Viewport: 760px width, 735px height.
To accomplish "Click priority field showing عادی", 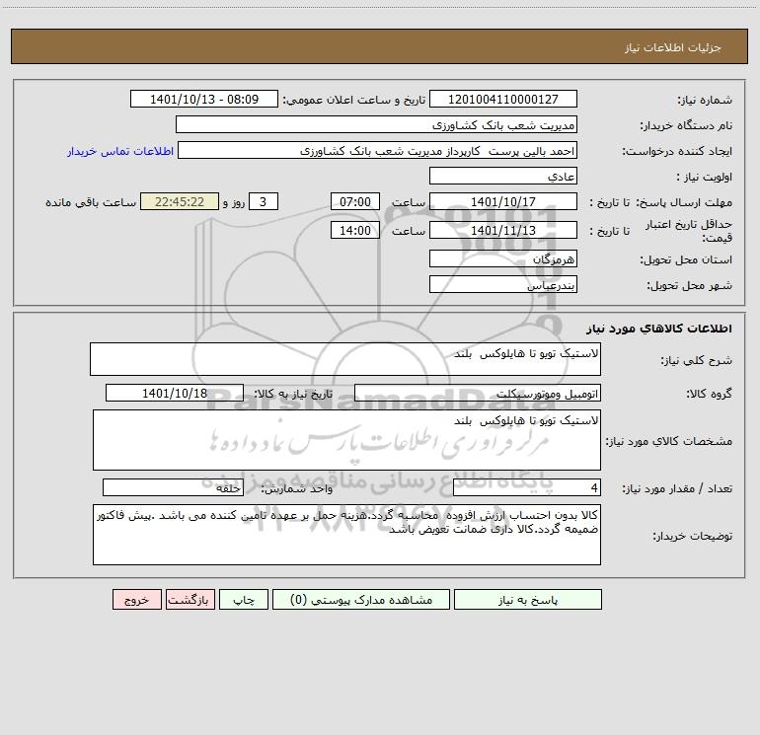I will [503, 176].
